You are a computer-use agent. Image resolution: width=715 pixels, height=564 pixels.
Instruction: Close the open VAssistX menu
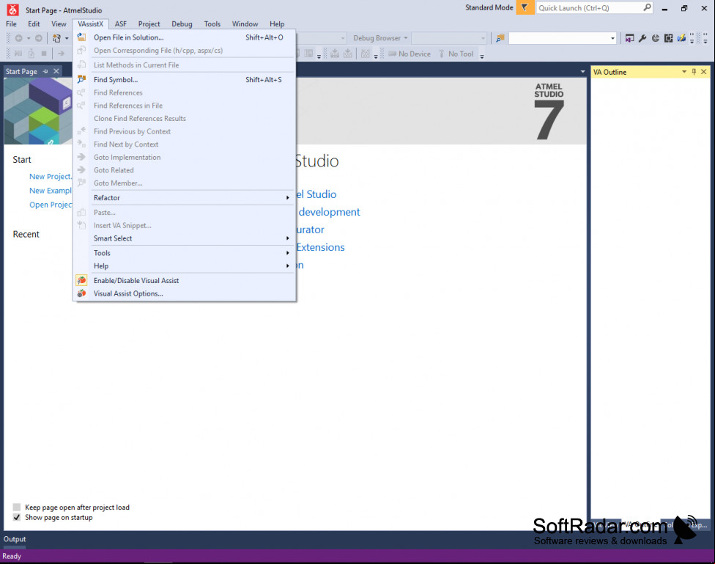(x=90, y=23)
